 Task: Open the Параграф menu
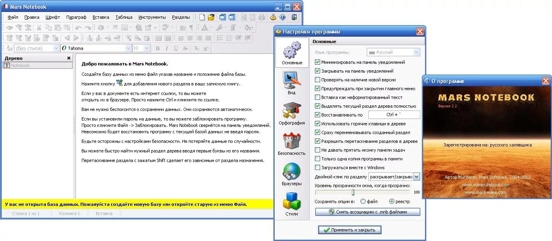(76, 17)
